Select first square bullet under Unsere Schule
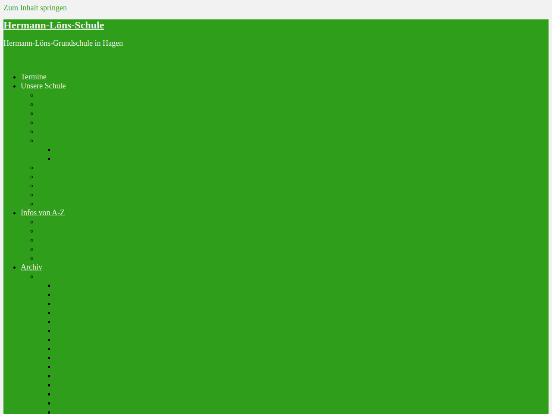 tap(49, 150)
